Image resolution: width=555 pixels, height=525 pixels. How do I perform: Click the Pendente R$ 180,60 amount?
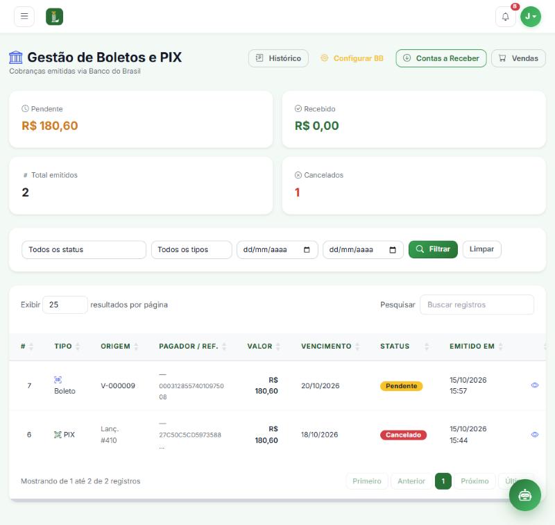(x=50, y=126)
